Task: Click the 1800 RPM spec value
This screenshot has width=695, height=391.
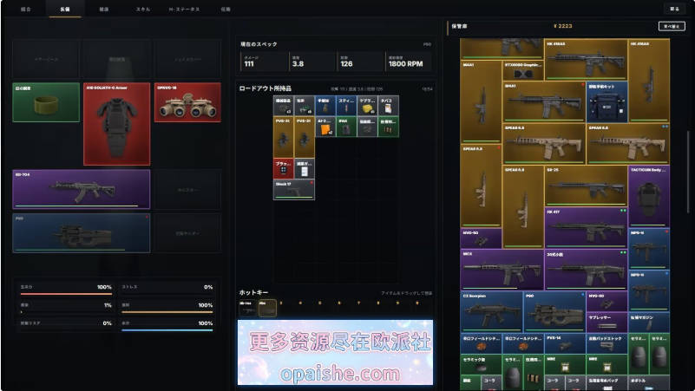Action: 405,64
